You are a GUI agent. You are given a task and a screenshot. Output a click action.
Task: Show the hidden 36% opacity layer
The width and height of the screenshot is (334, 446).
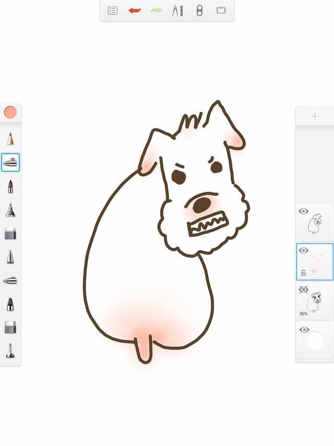303,290
